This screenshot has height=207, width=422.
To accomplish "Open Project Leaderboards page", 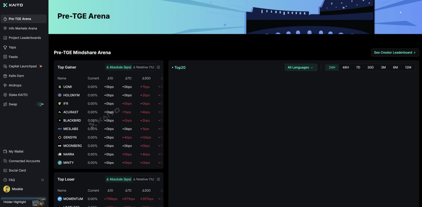I will (x=23, y=38).
